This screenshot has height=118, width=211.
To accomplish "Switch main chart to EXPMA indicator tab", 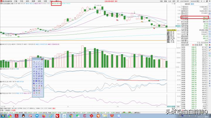I will pyautogui.click(x=20, y=108).
